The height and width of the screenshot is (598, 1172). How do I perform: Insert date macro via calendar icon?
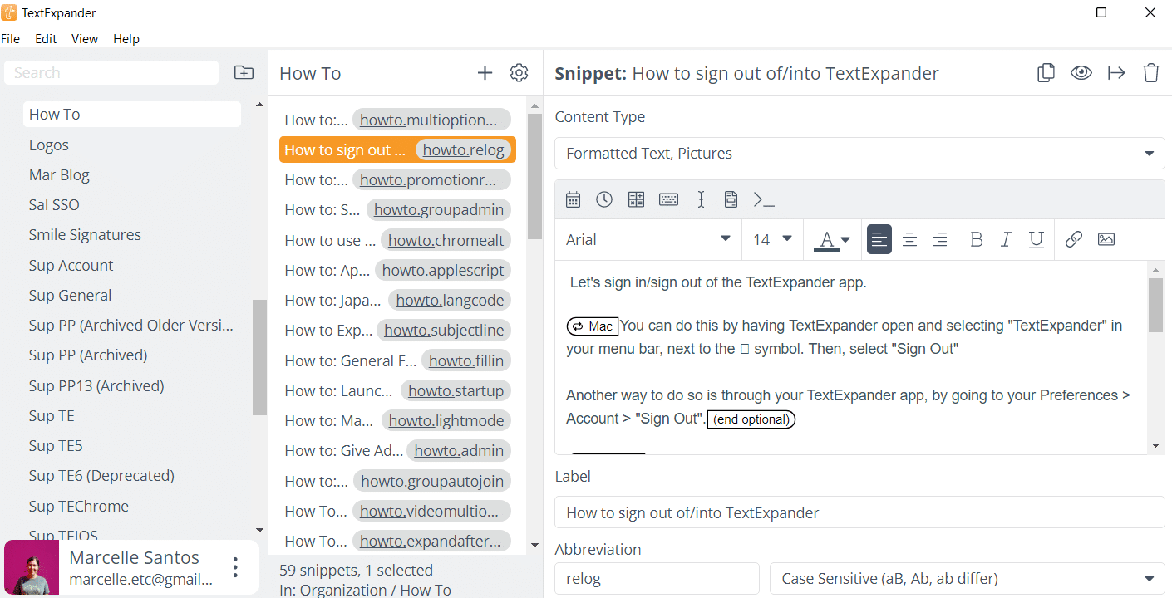[x=573, y=199]
